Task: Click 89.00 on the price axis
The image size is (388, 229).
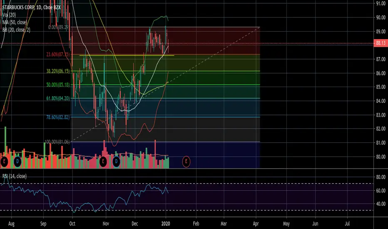Action: 381,32
